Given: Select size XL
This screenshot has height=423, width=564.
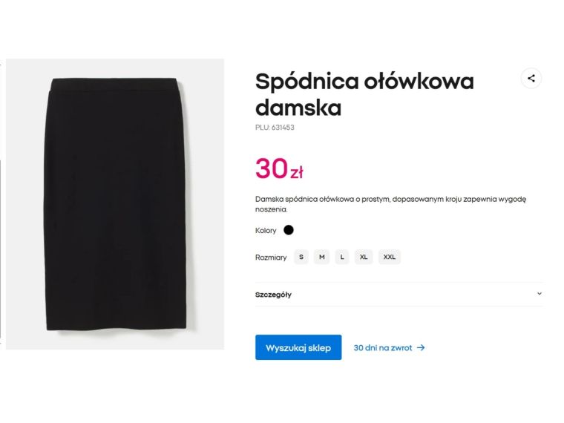Looking at the screenshot, I should click(364, 258).
